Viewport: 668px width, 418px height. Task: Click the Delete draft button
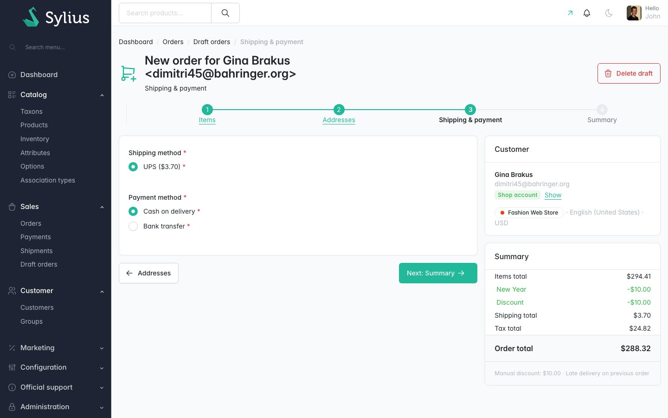pos(629,73)
